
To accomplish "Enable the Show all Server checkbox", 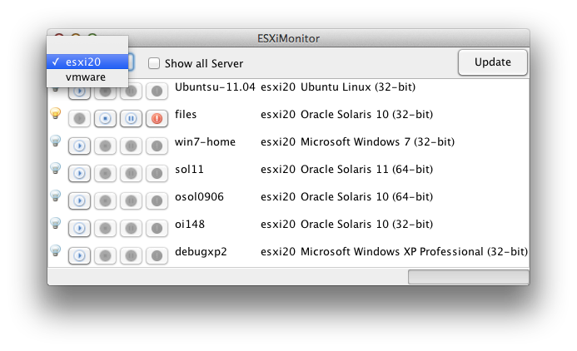I will (x=154, y=63).
